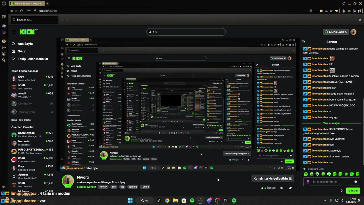364x205 pixels.
Task: Open the page translate icon
Action: (x=326, y=11)
